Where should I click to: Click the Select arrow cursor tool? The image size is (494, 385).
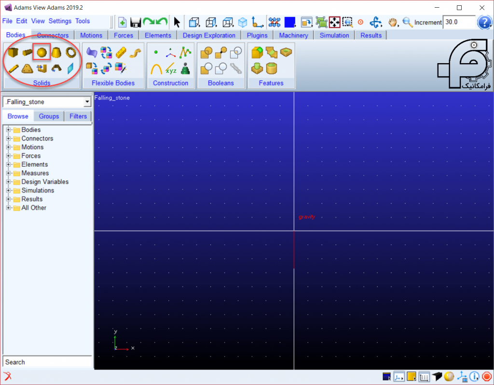coord(177,22)
